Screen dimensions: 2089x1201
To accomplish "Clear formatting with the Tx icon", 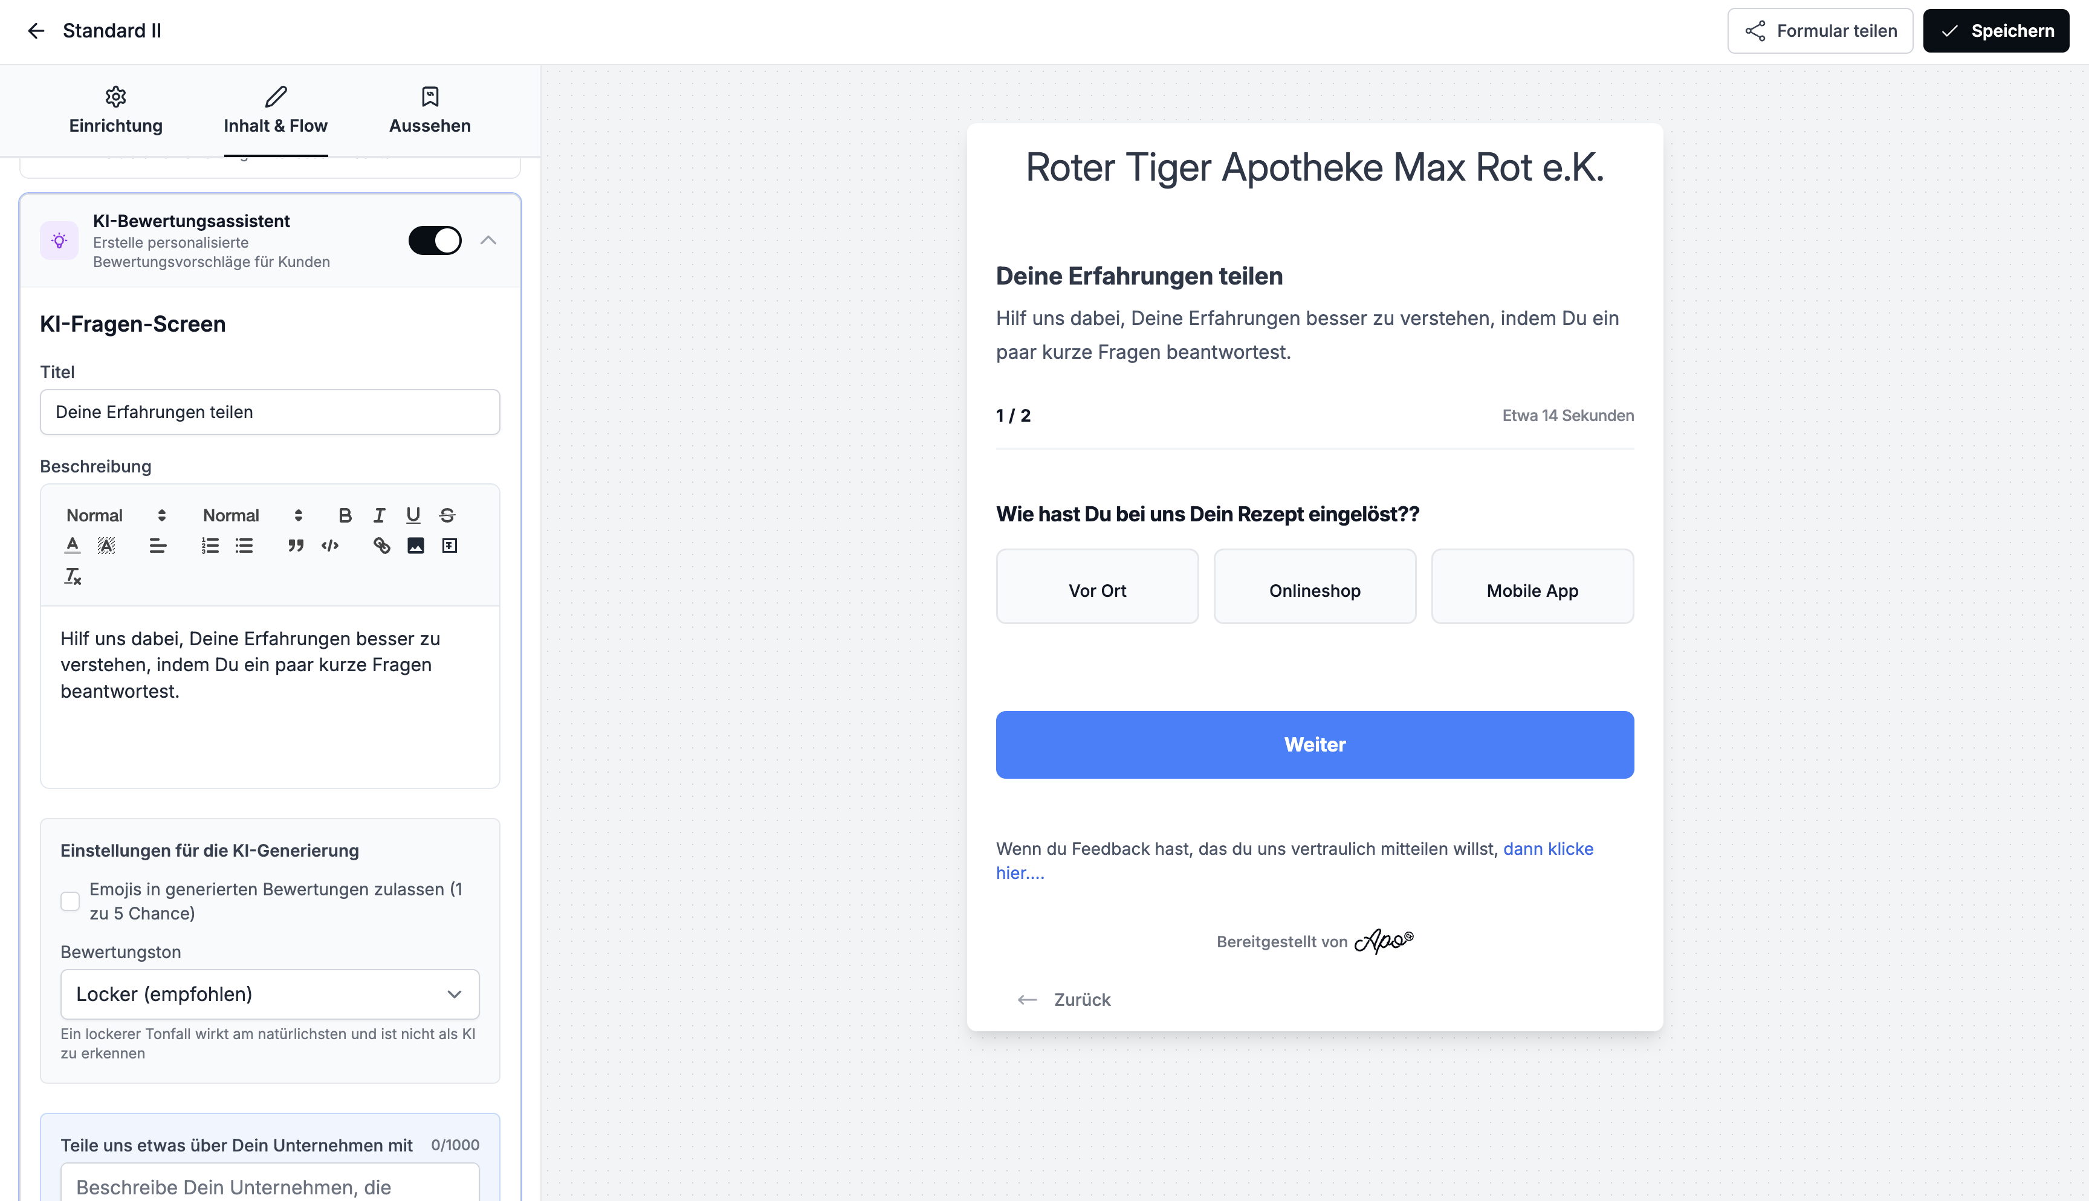I will click(73, 576).
